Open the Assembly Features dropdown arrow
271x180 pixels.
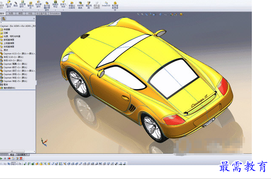point(55,10)
